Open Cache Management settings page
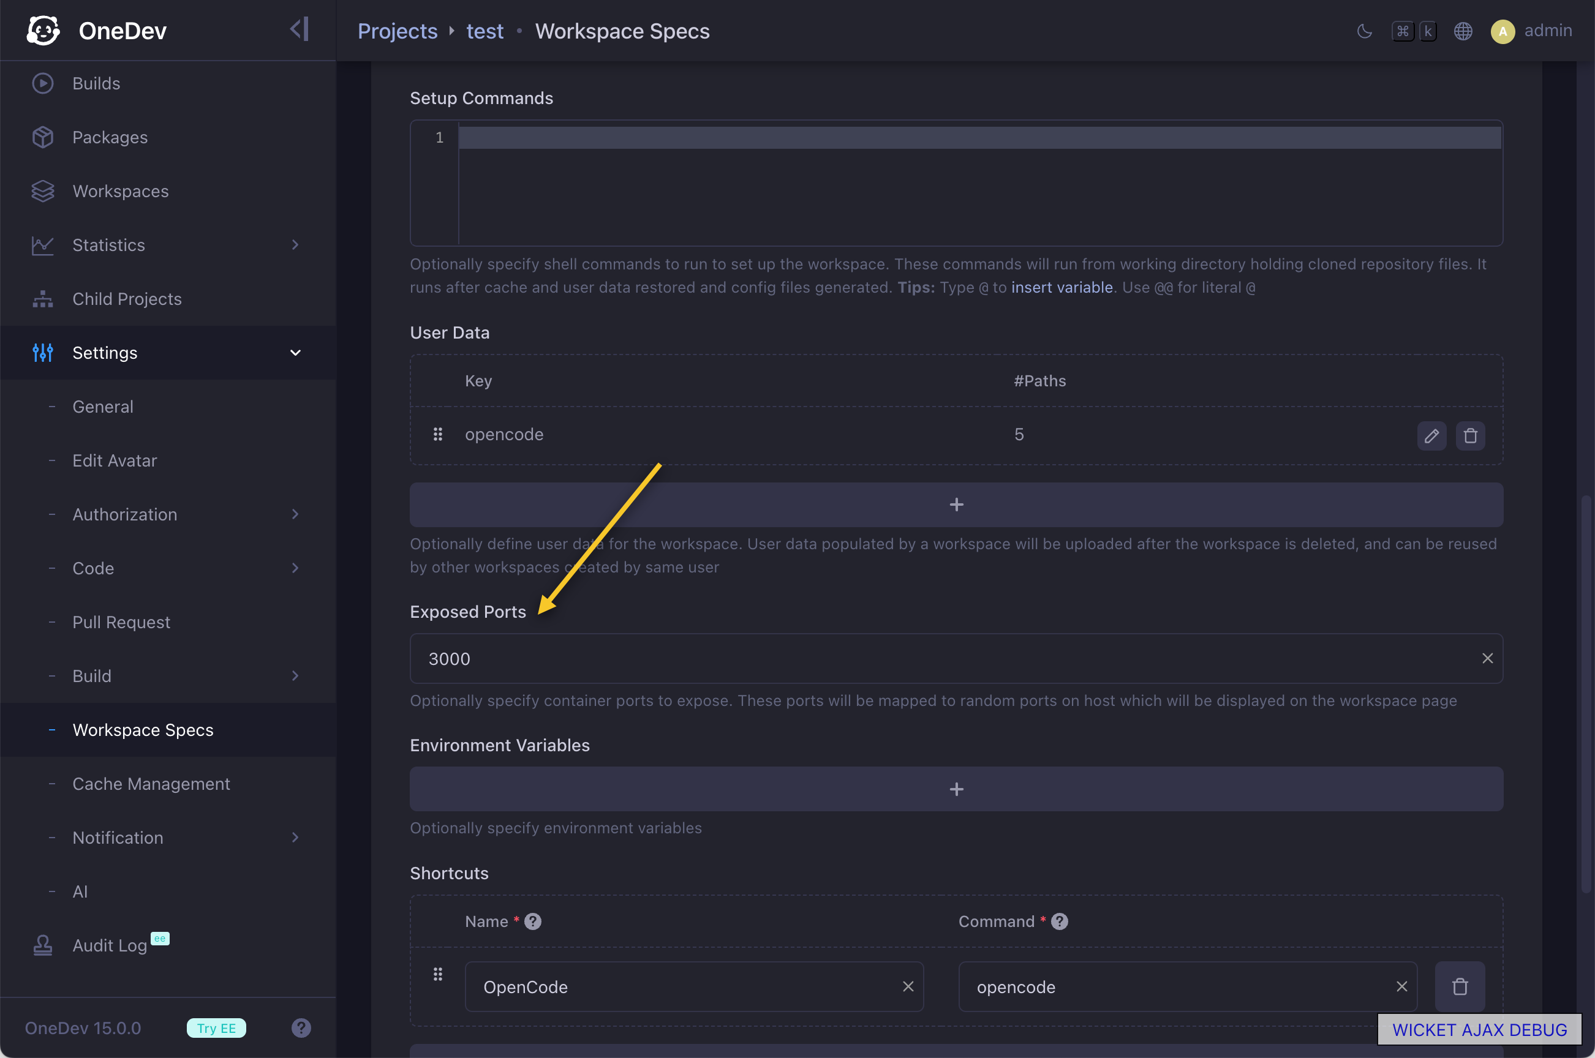The image size is (1595, 1058). point(151,783)
